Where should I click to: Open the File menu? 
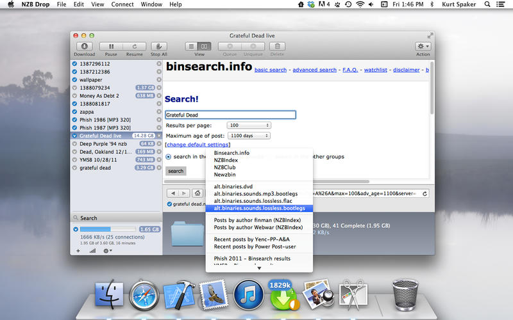coord(62,4)
